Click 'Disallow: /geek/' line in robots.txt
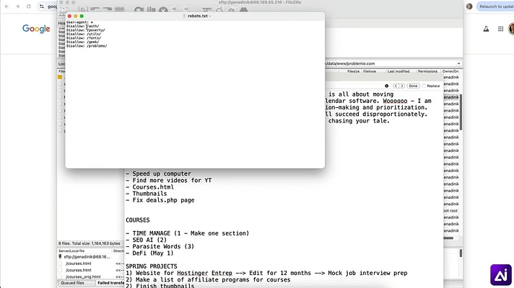The image size is (514, 288). 82,42
